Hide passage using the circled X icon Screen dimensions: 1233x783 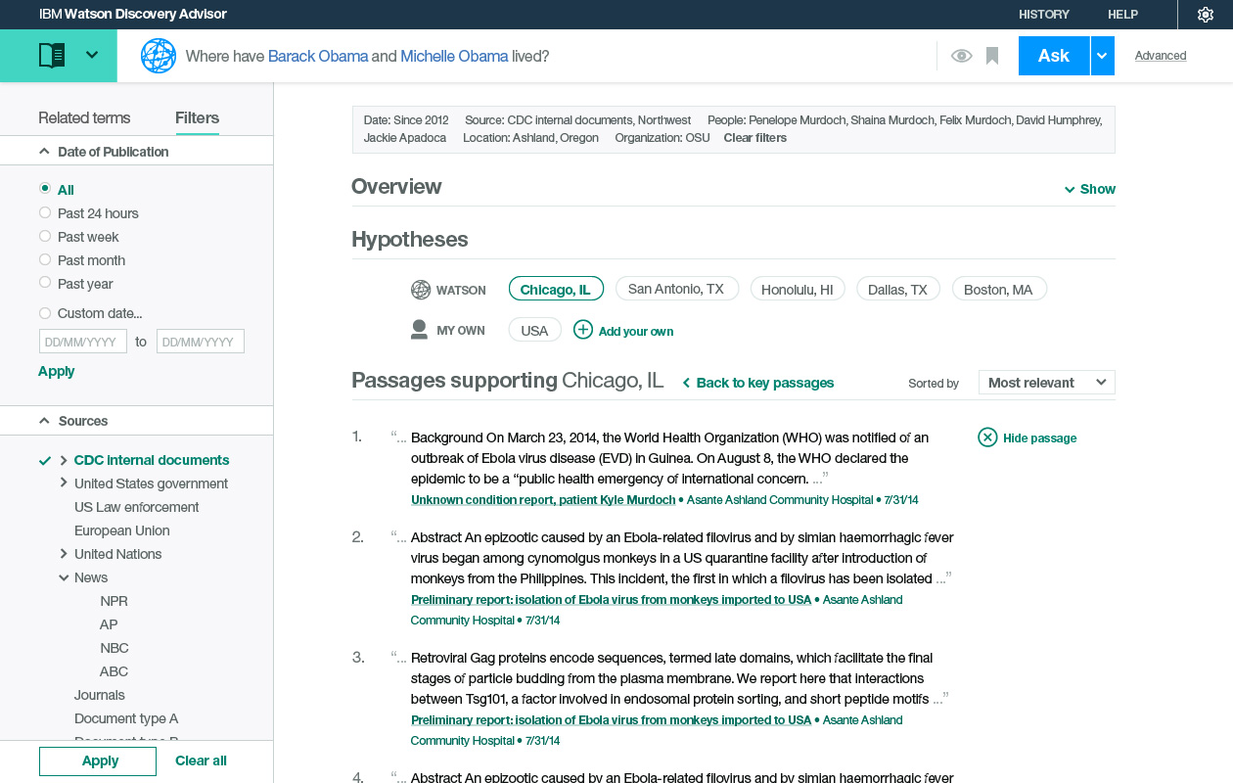pyautogui.click(x=987, y=438)
